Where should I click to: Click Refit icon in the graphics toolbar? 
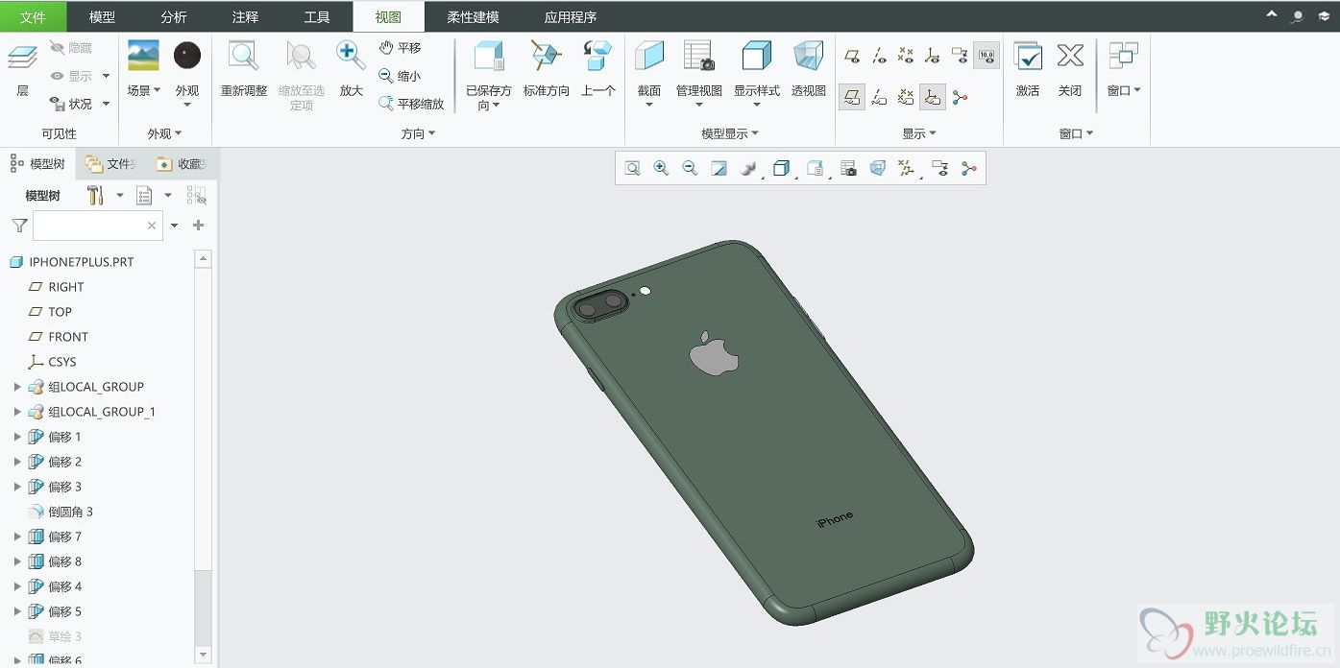(632, 168)
